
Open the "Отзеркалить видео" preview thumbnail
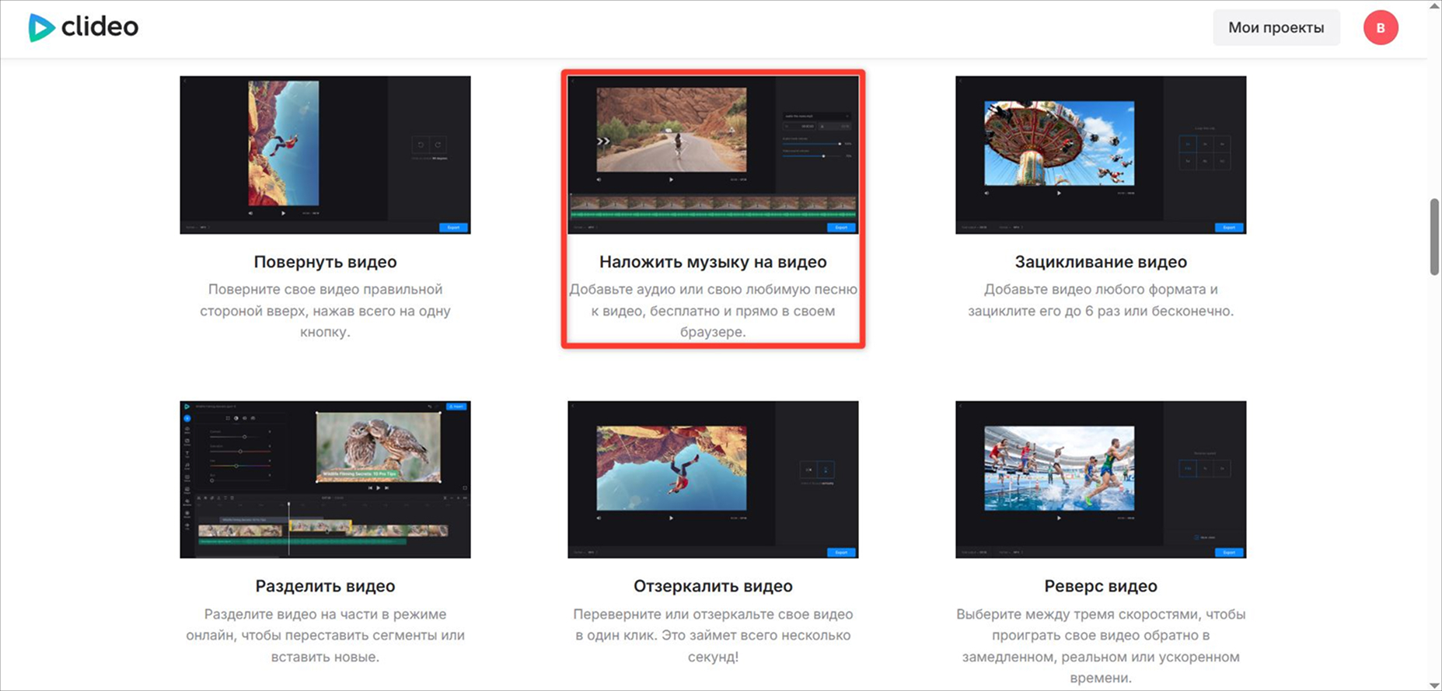pyautogui.click(x=713, y=480)
